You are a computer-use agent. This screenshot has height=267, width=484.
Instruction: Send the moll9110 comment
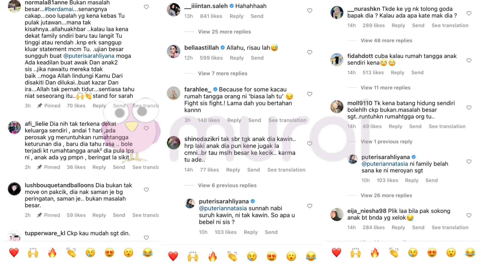coord(415,126)
